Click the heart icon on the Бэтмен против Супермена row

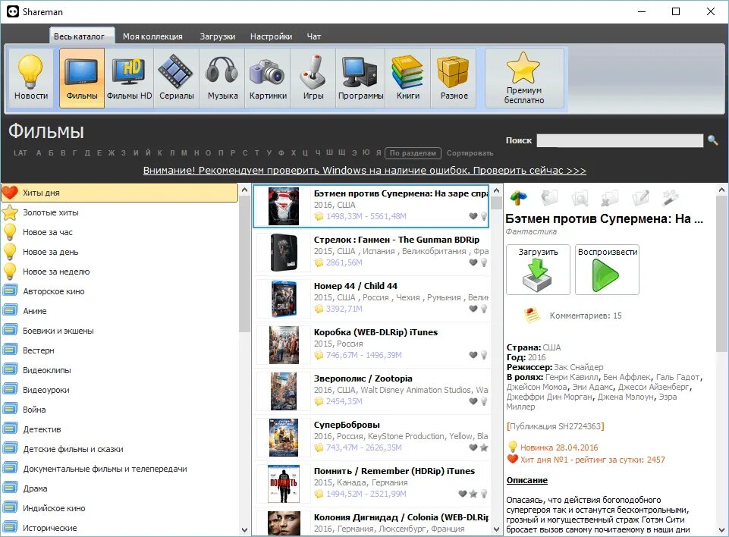click(473, 215)
